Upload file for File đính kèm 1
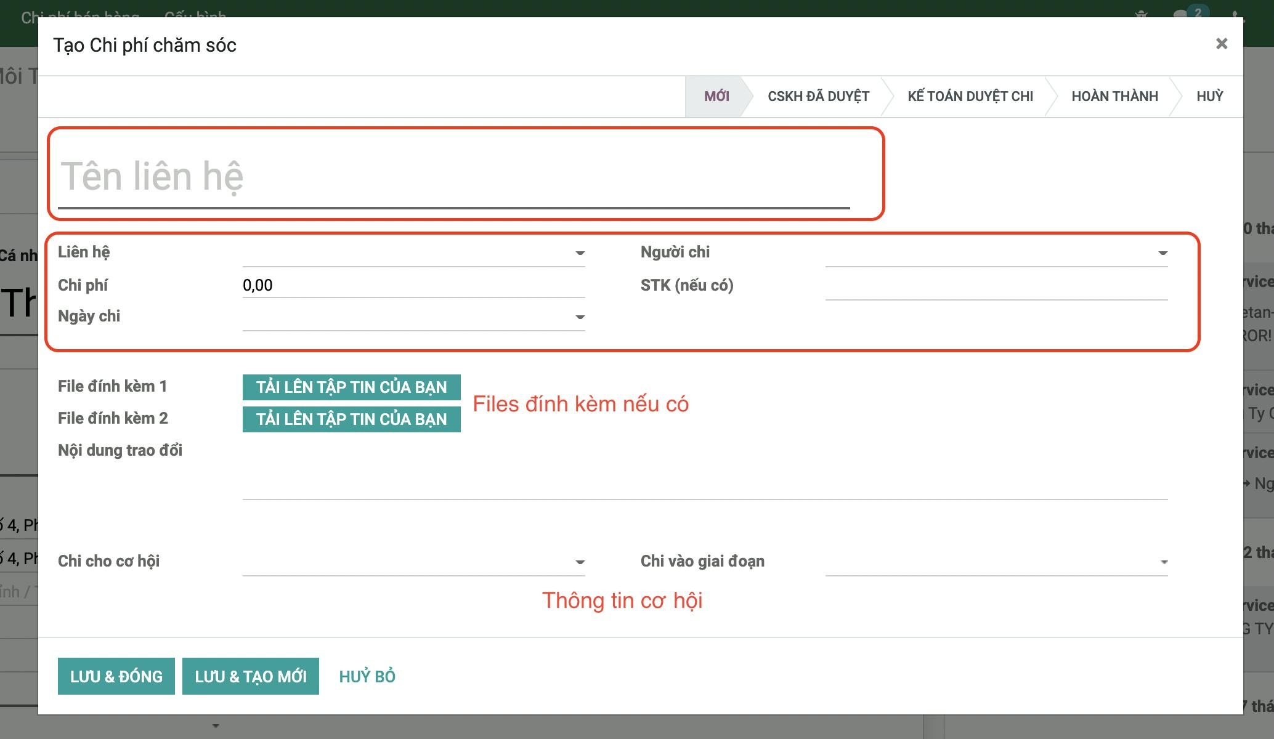The height and width of the screenshot is (739, 1274). click(x=352, y=387)
